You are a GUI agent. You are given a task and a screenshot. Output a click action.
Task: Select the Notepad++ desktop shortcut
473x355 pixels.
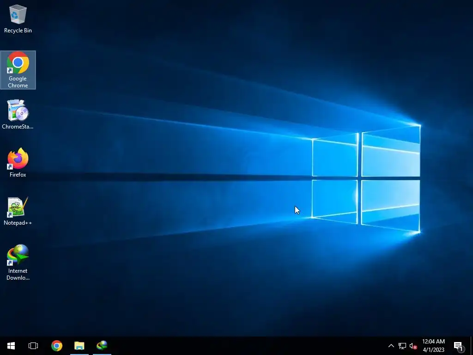coord(18,211)
